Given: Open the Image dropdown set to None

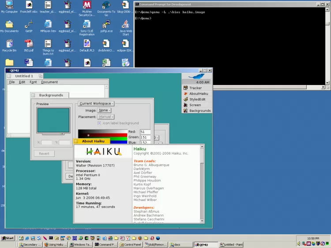Looking at the screenshot, I should click(x=104, y=111).
